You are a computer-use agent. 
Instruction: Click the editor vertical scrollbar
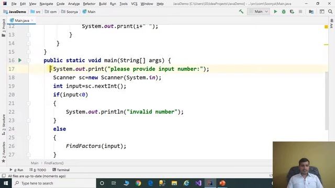point(327,101)
